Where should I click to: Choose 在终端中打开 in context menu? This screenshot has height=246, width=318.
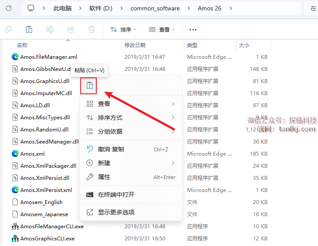pyautogui.click(x=131, y=195)
